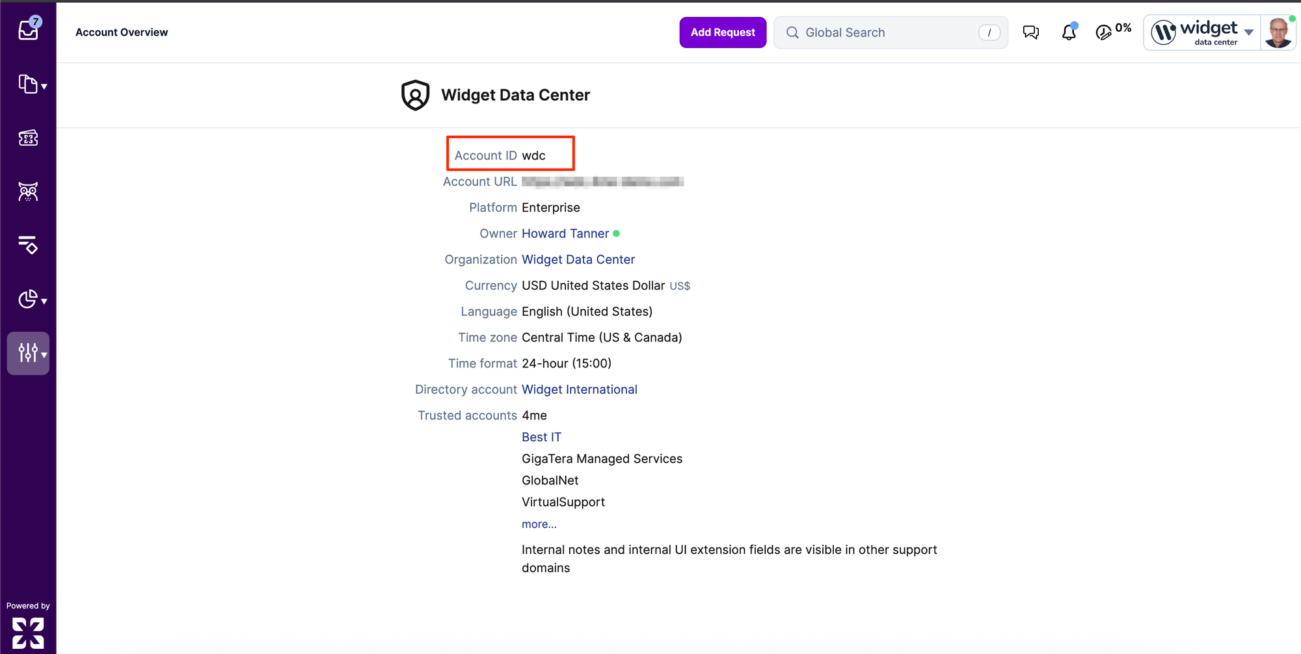Screen dimensions: 1301x654
Task: Open the Settings sliders sidebar icon
Action: point(28,353)
